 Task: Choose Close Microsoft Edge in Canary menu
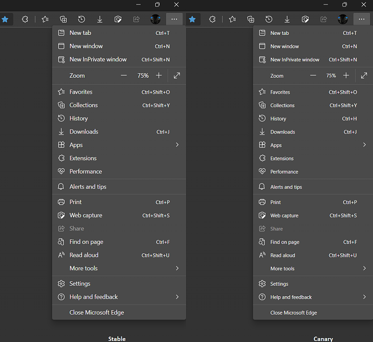[313, 313]
